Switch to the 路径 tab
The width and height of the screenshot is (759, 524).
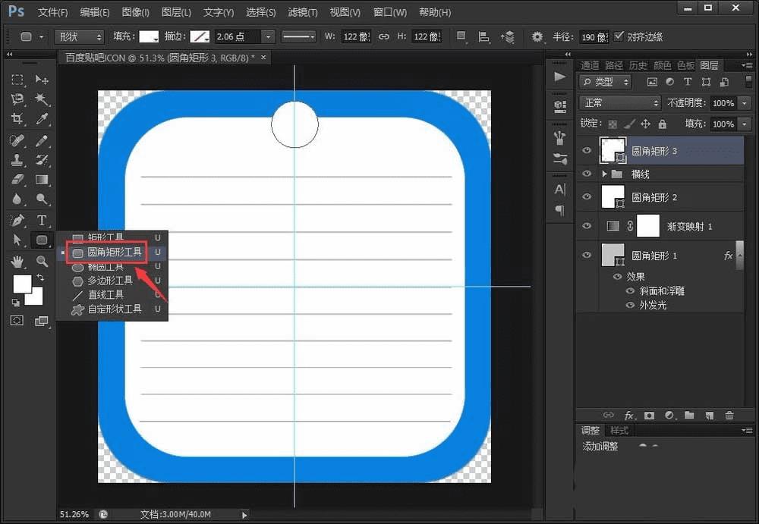click(x=614, y=65)
